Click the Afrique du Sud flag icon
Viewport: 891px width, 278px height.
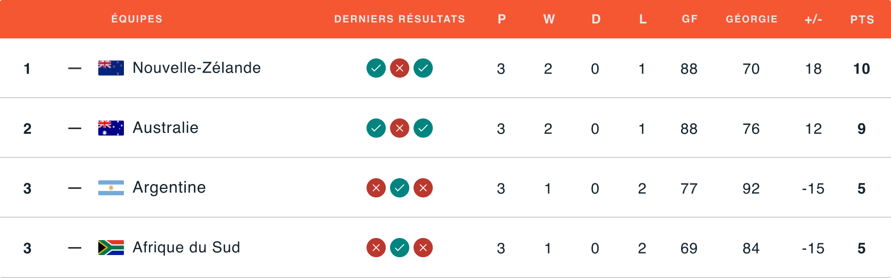click(x=111, y=248)
